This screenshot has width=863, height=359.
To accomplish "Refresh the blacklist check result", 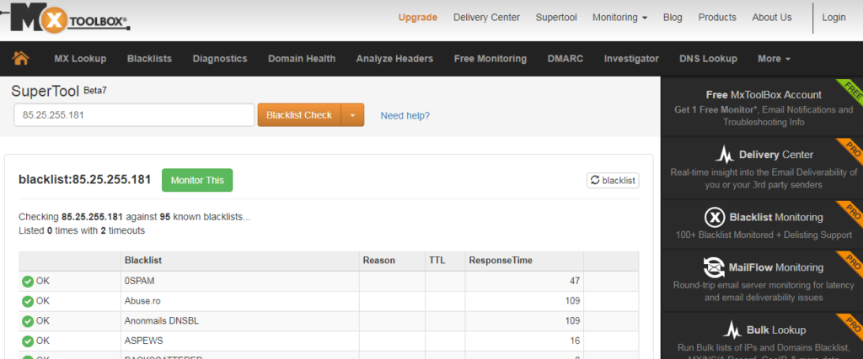I will pyautogui.click(x=614, y=180).
